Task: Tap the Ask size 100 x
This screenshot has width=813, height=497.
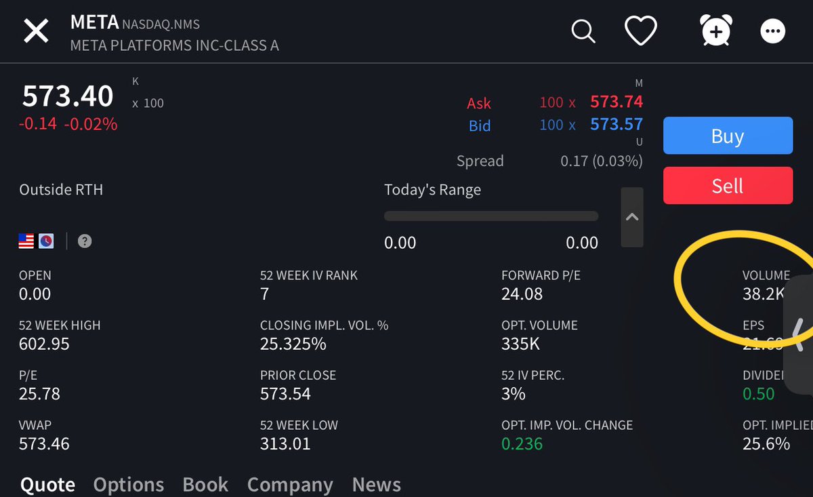Action: click(557, 102)
